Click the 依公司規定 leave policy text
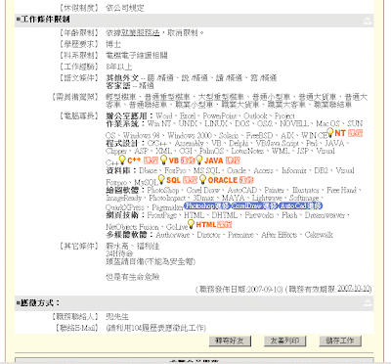The width and height of the screenshot is (391, 364). pos(125,8)
